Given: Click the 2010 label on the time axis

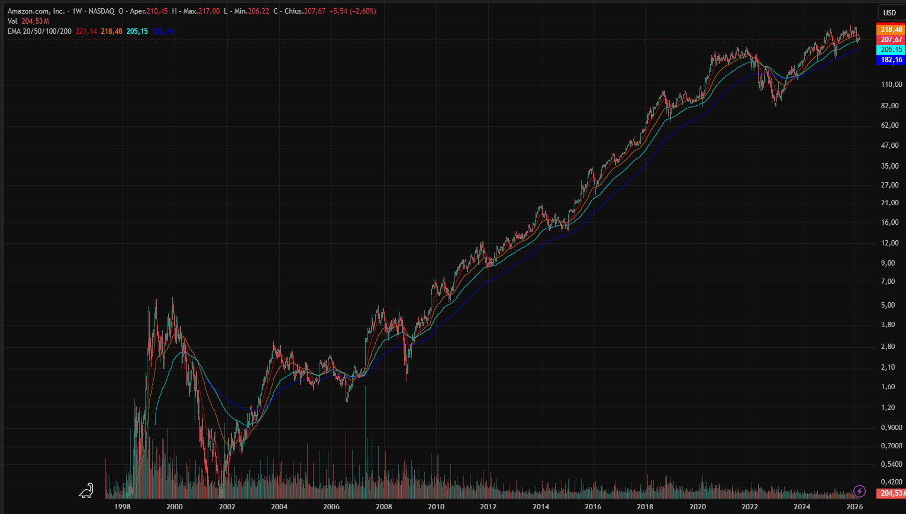Looking at the screenshot, I should [x=436, y=507].
